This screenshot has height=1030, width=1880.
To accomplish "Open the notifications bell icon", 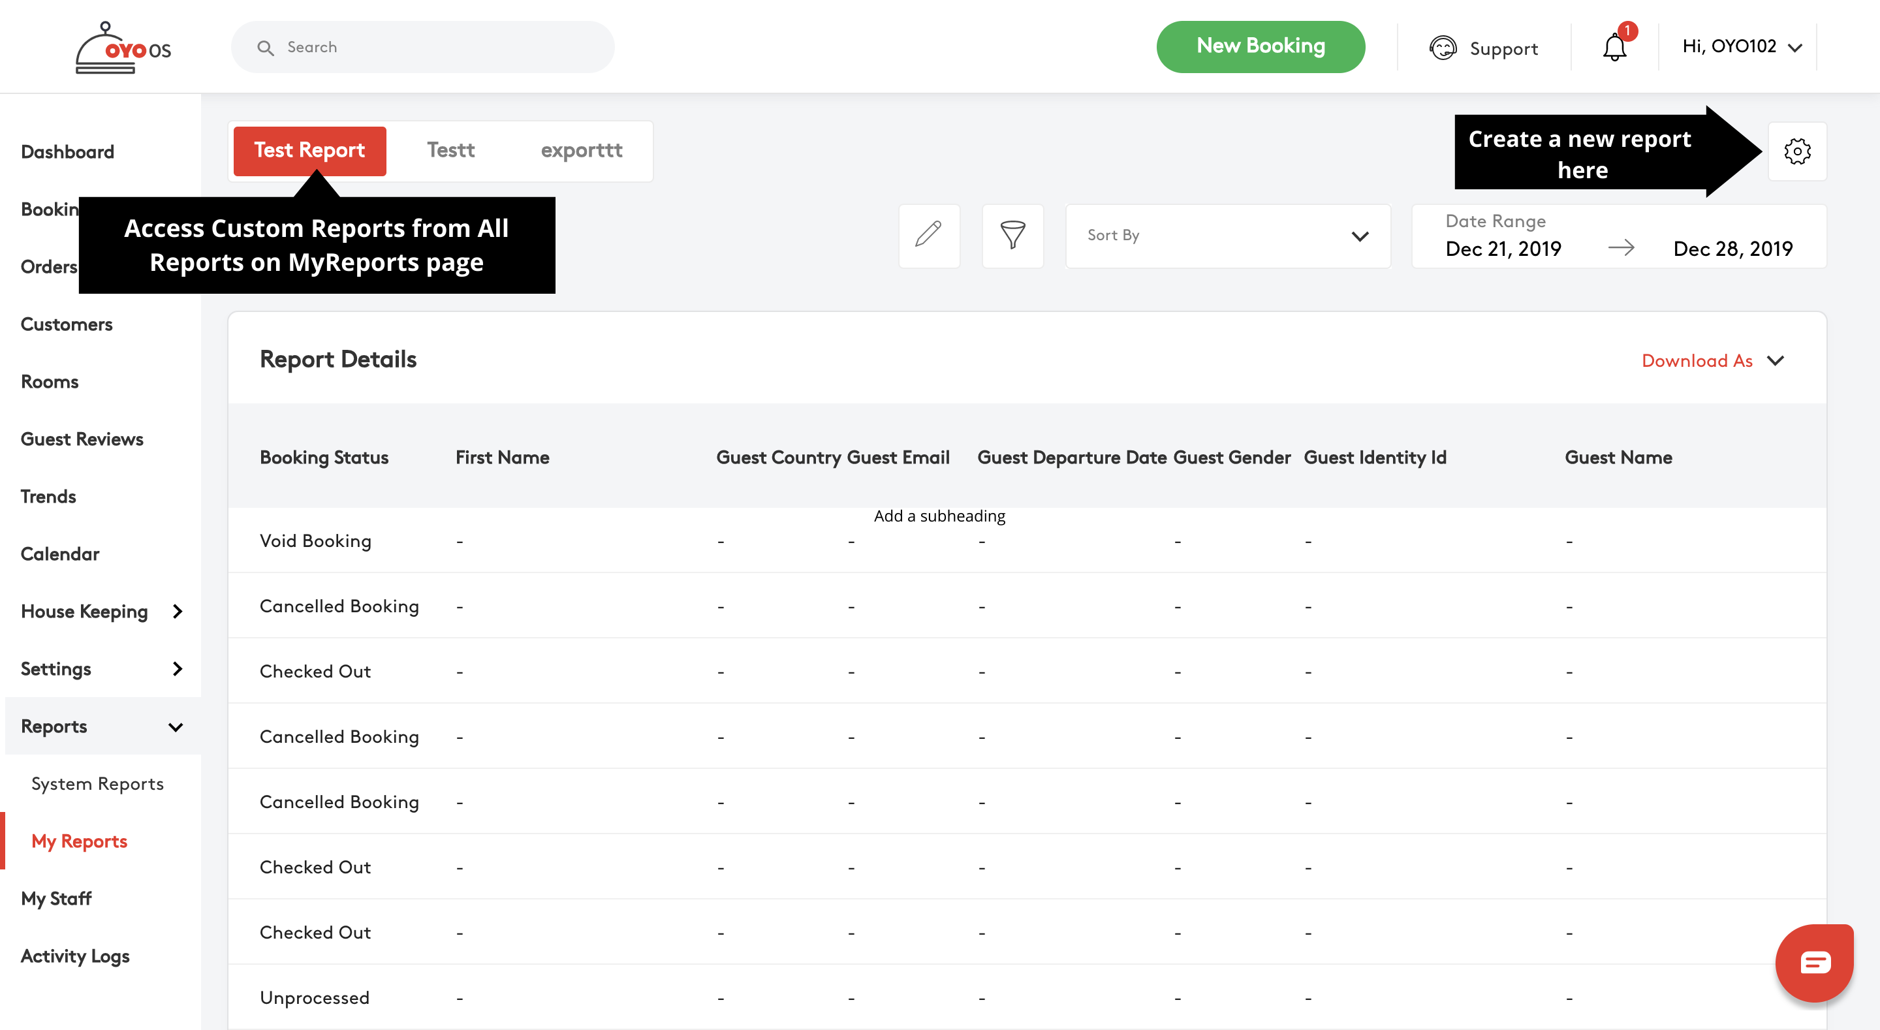I will coord(1614,48).
